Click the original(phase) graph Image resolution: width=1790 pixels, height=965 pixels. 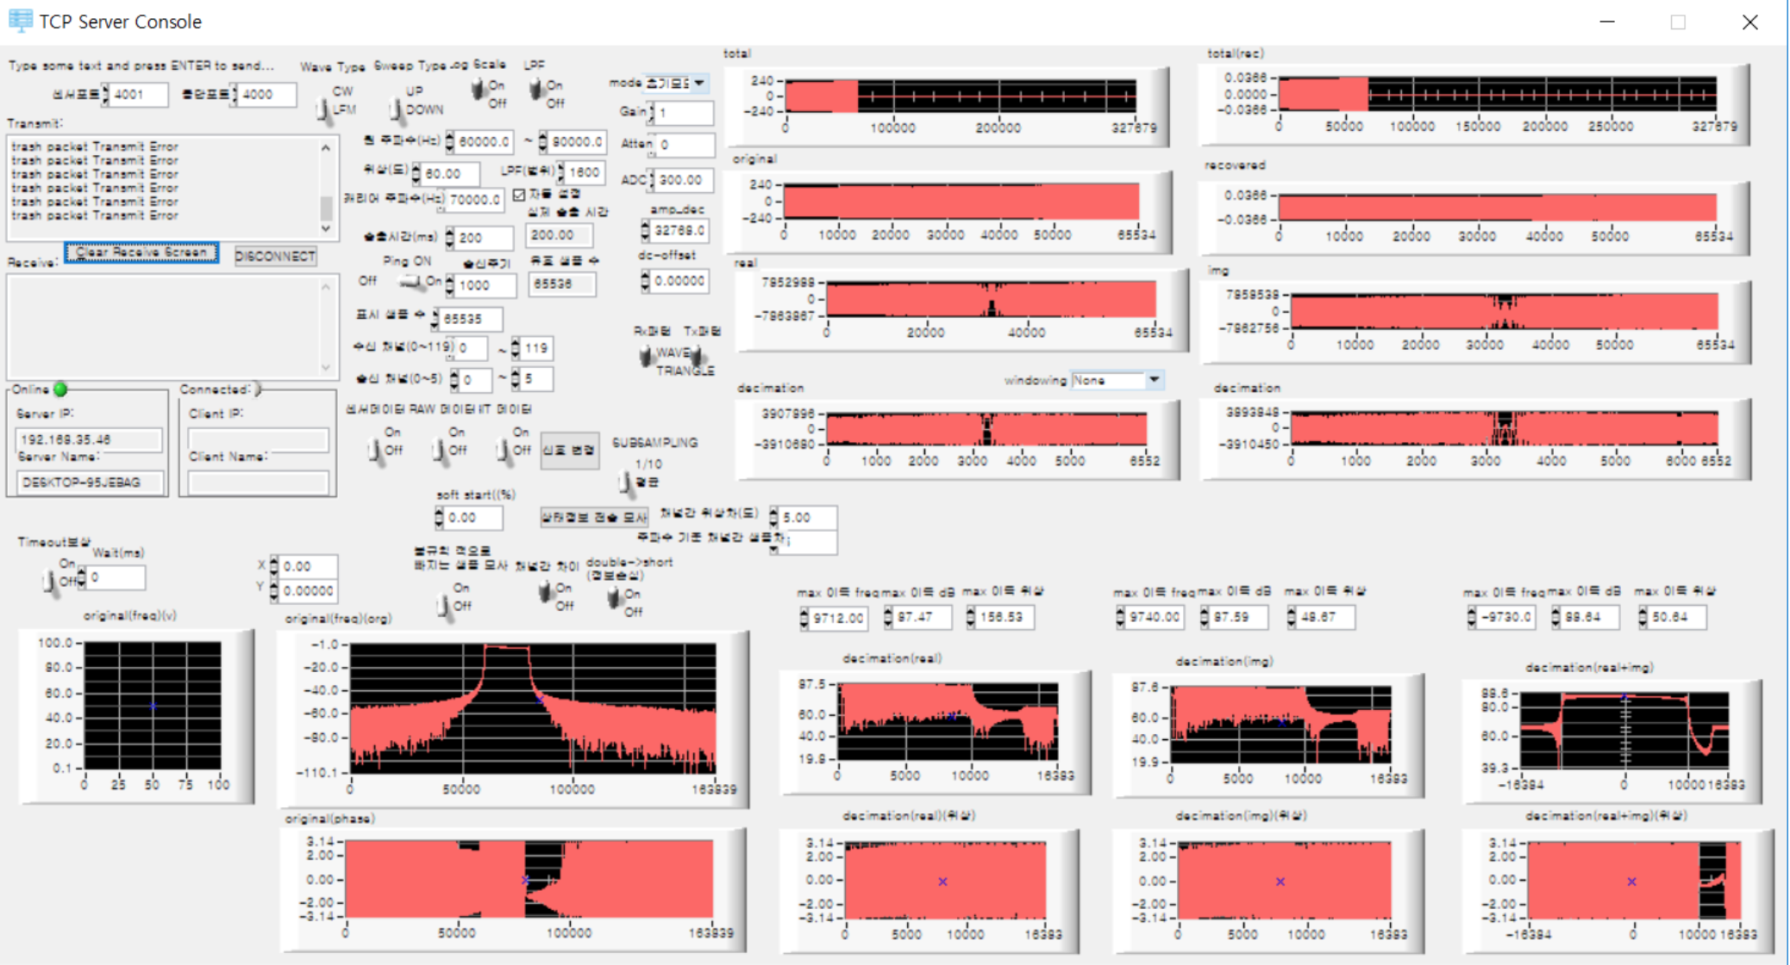[529, 879]
